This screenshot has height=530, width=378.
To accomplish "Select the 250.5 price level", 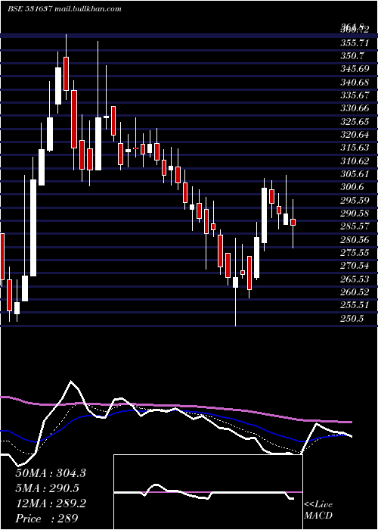I will pos(352,318).
